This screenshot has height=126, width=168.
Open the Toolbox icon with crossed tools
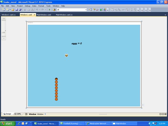[97, 10]
